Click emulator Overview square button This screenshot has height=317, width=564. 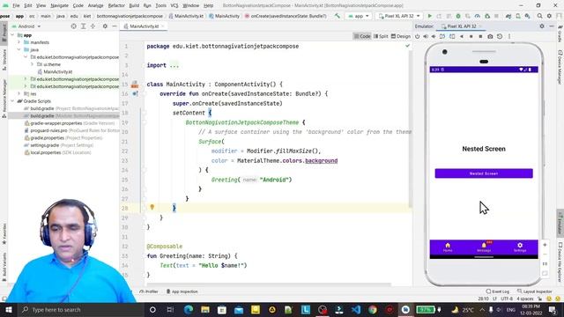(x=480, y=36)
